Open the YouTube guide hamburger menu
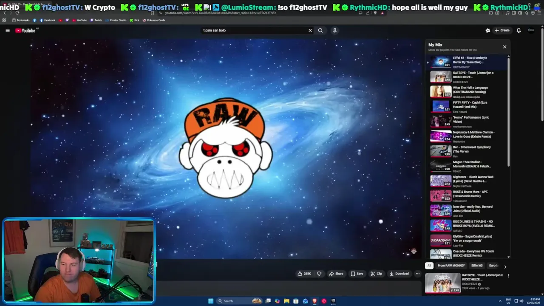The image size is (544, 306). coord(7,30)
